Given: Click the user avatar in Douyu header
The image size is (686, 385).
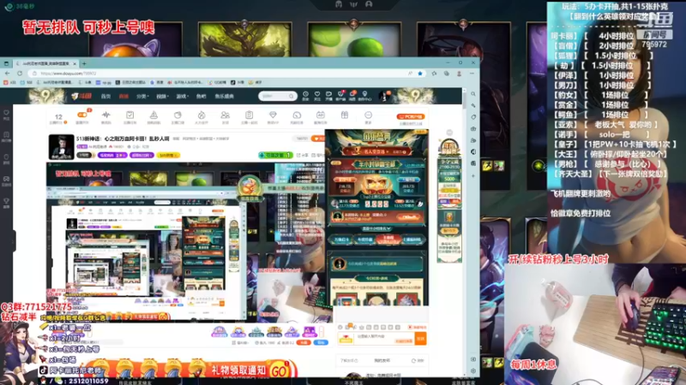Looking at the screenshot, I should point(384,96).
